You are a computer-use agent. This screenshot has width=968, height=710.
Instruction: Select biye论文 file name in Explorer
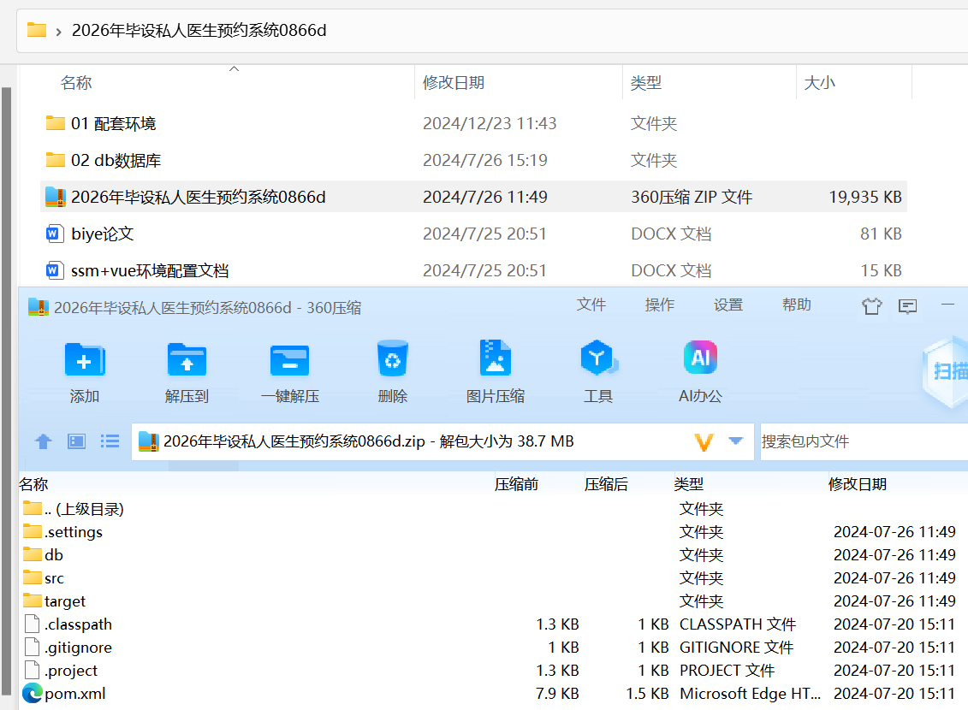pos(103,234)
